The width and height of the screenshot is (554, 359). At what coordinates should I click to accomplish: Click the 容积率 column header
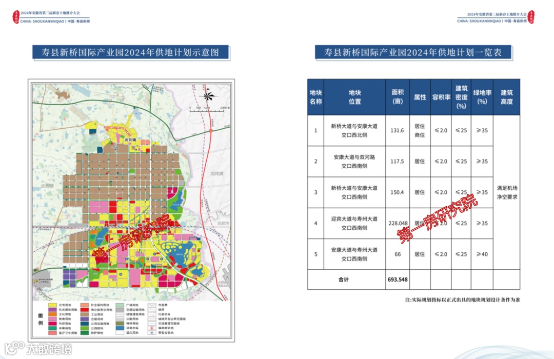point(441,97)
